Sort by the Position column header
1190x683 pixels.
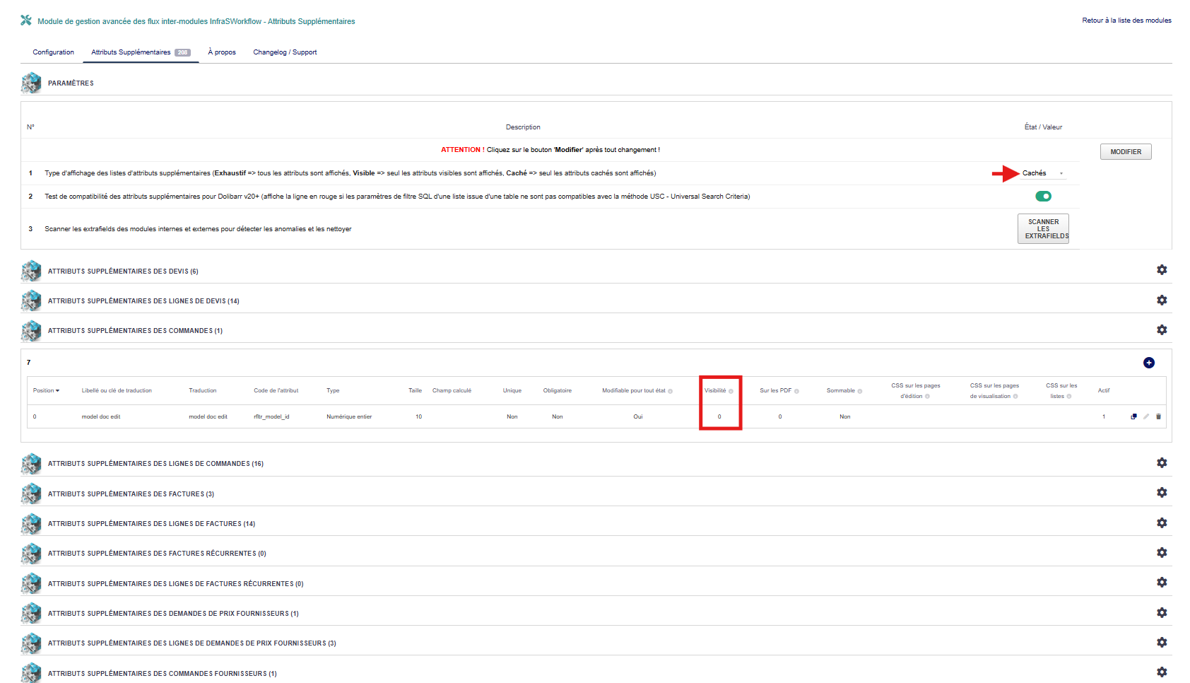46,390
